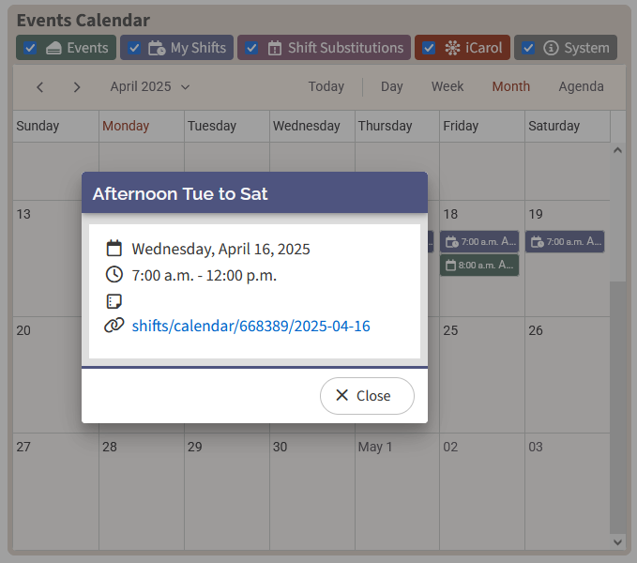Close the Afternoon Tue to Sat dialog
Image resolution: width=637 pixels, height=563 pixels.
click(367, 396)
